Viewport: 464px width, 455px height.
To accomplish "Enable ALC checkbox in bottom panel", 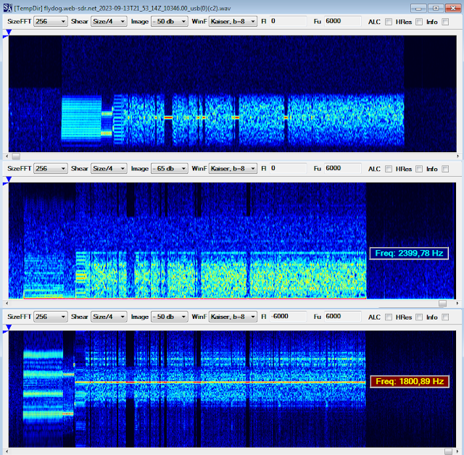I will [389, 317].
